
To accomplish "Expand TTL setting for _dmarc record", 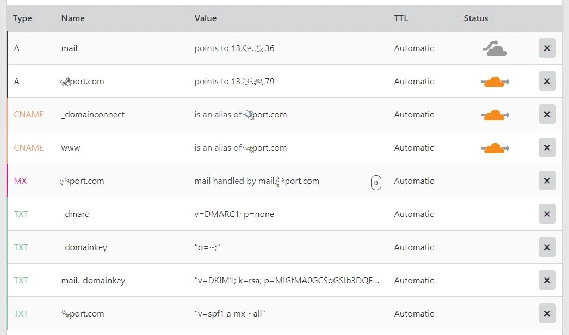I will click(x=414, y=214).
